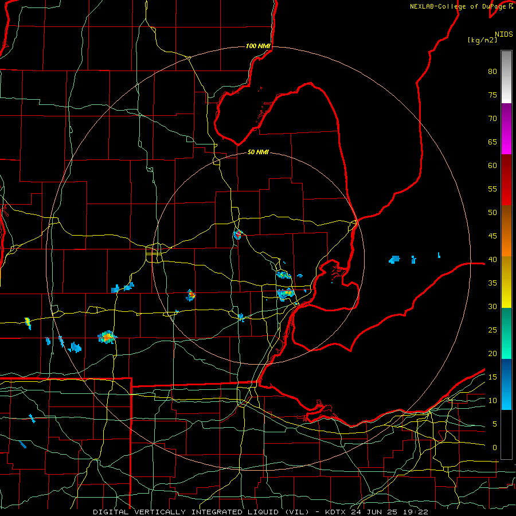516x516 pixels.
Task: Click the 25 value on the scale
Action: pos(492,330)
